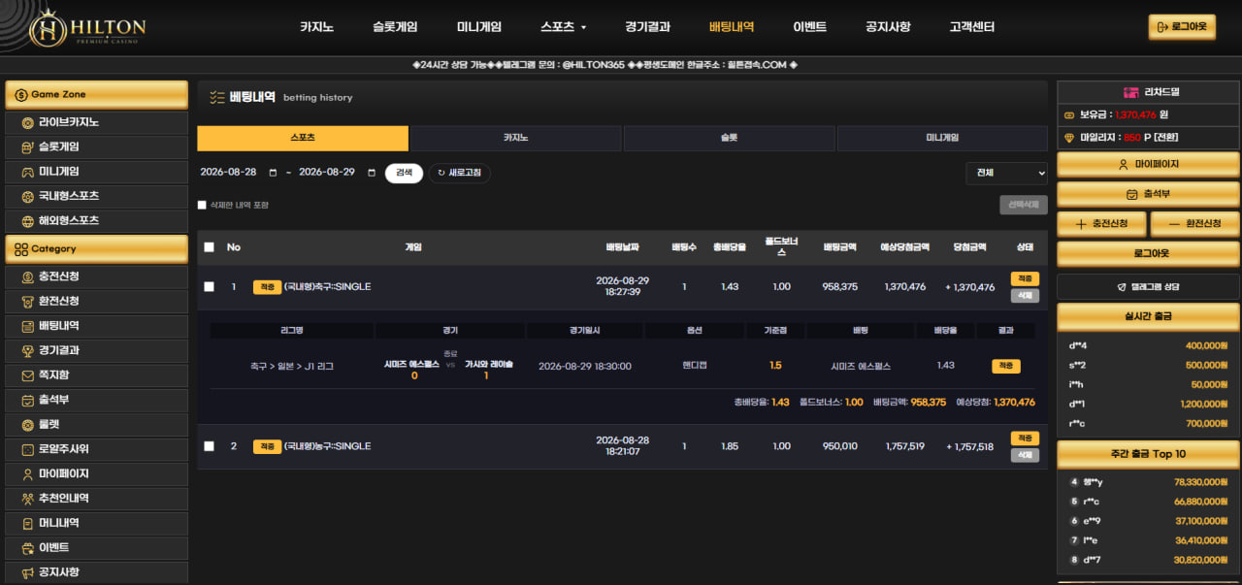The width and height of the screenshot is (1242, 585).
Task: Open 국내형스포츠 in the left sidebar
Action: (96, 196)
